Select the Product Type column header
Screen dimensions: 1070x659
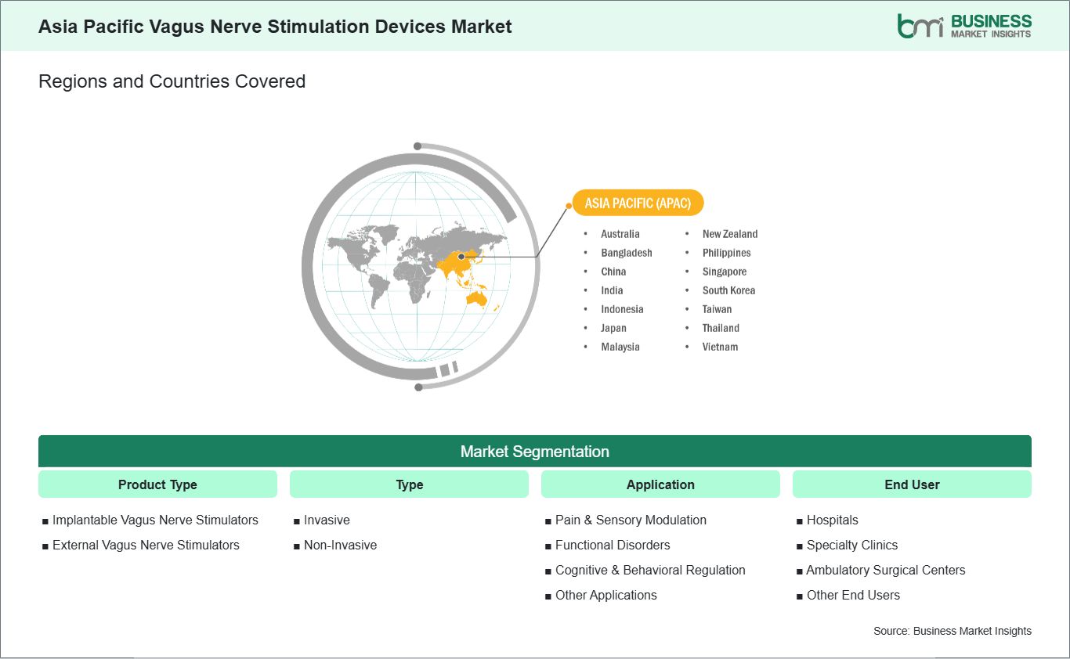click(x=157, y=484)
